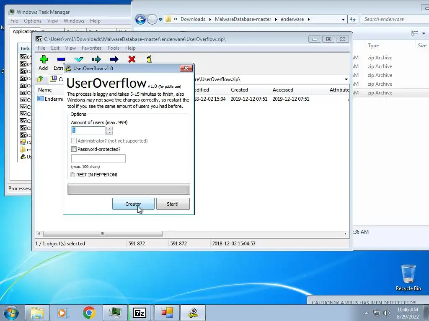Open the Start menu orb
This screenshot has height=321, width=429.
tap(11, 313)
